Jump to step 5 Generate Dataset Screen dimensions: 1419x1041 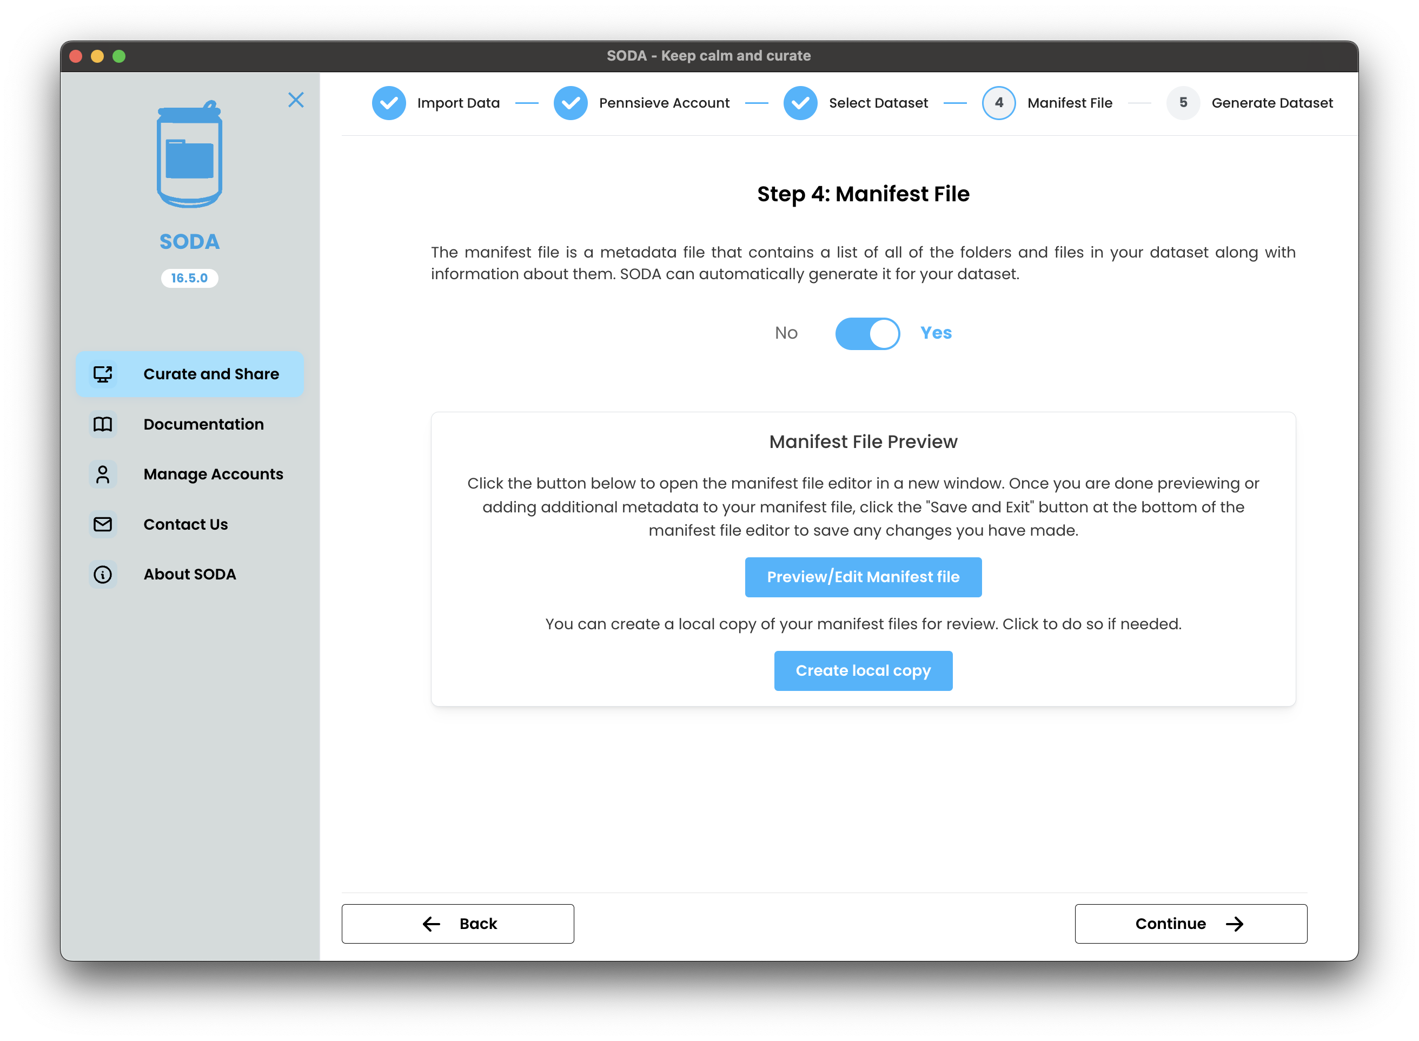[x=1183, y=103]
